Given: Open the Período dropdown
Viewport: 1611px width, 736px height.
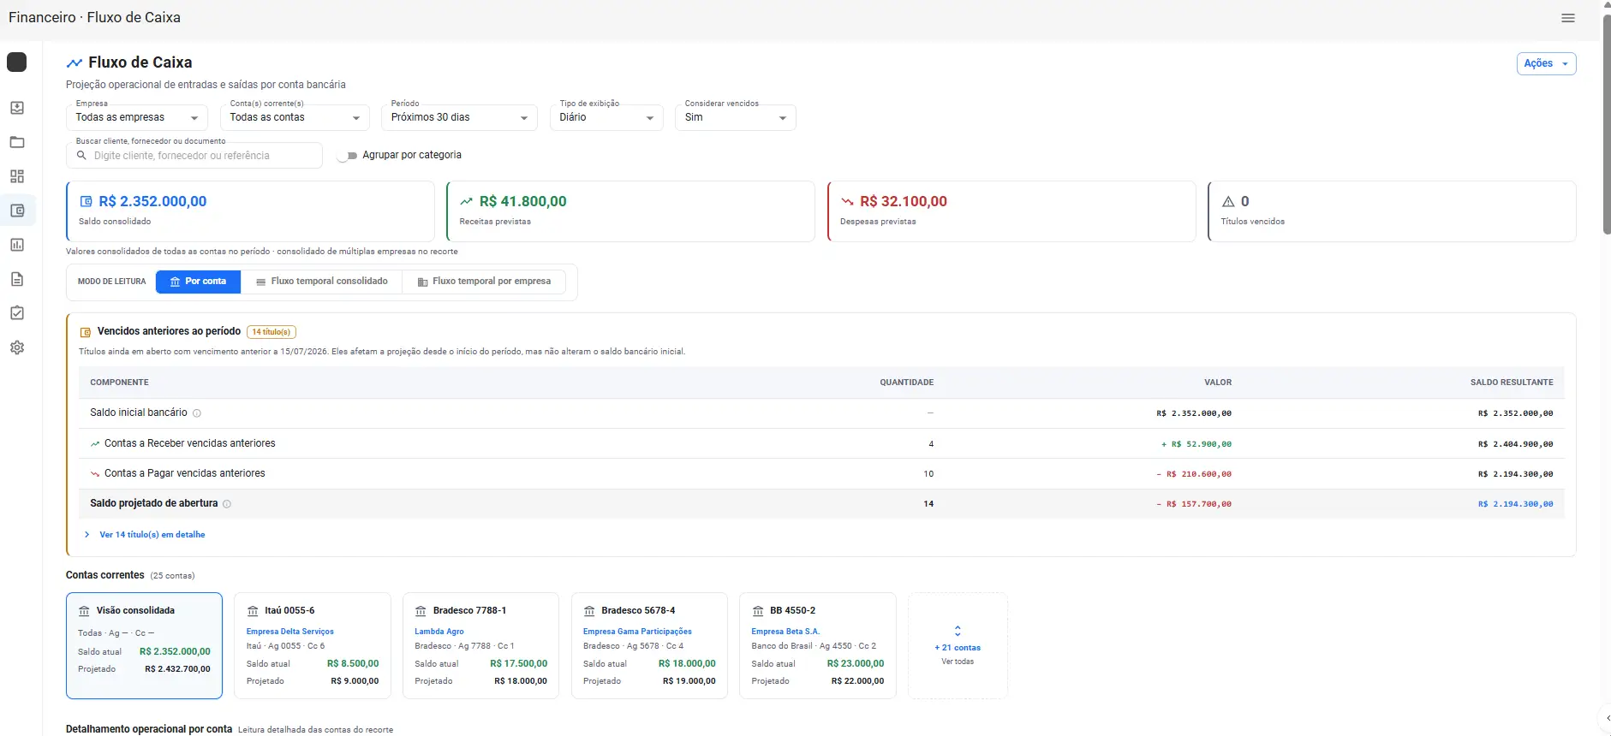Looking at the screenshot, I should point(459,117).
